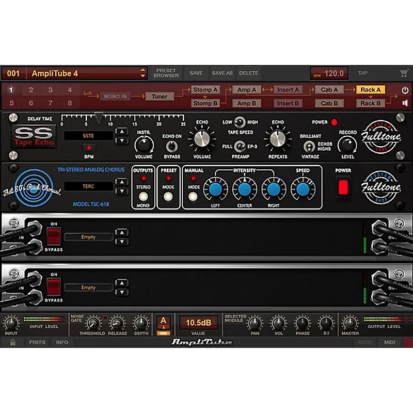
Task: Click the Save As button
Action: pos(222,73)
